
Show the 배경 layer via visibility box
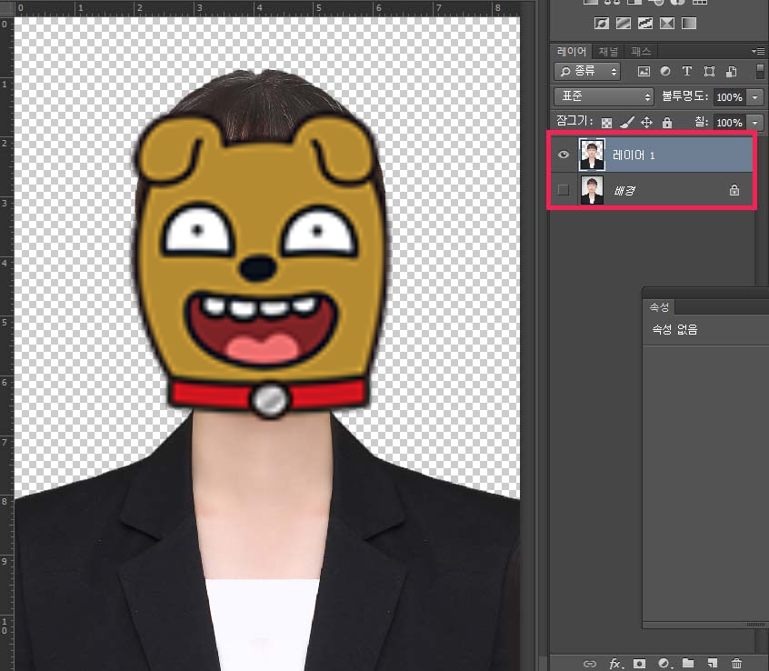pos(564,190)
